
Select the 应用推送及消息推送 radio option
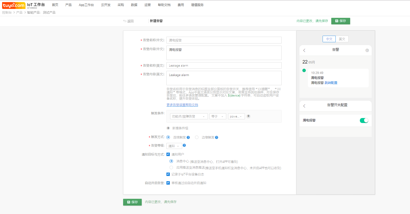[x=171, y=167]
